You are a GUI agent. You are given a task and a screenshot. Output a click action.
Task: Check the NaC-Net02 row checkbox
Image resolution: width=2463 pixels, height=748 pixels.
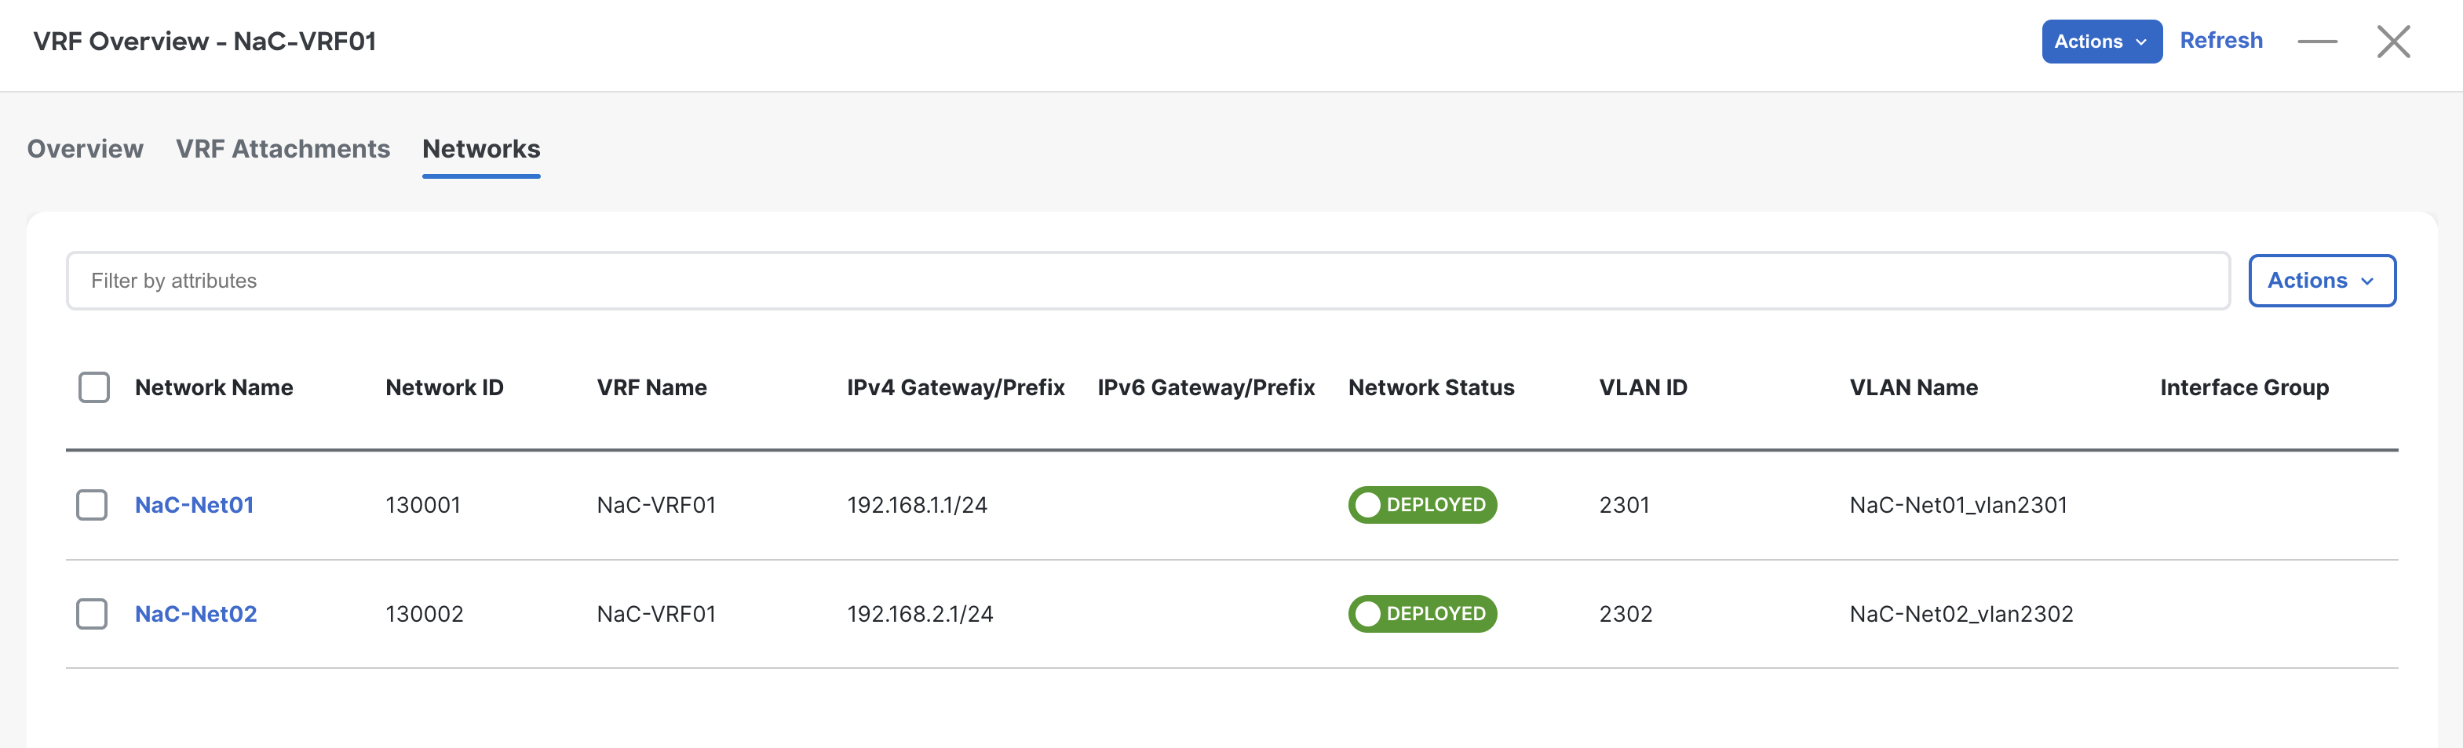pyautogui.click(x=92, y=614)
